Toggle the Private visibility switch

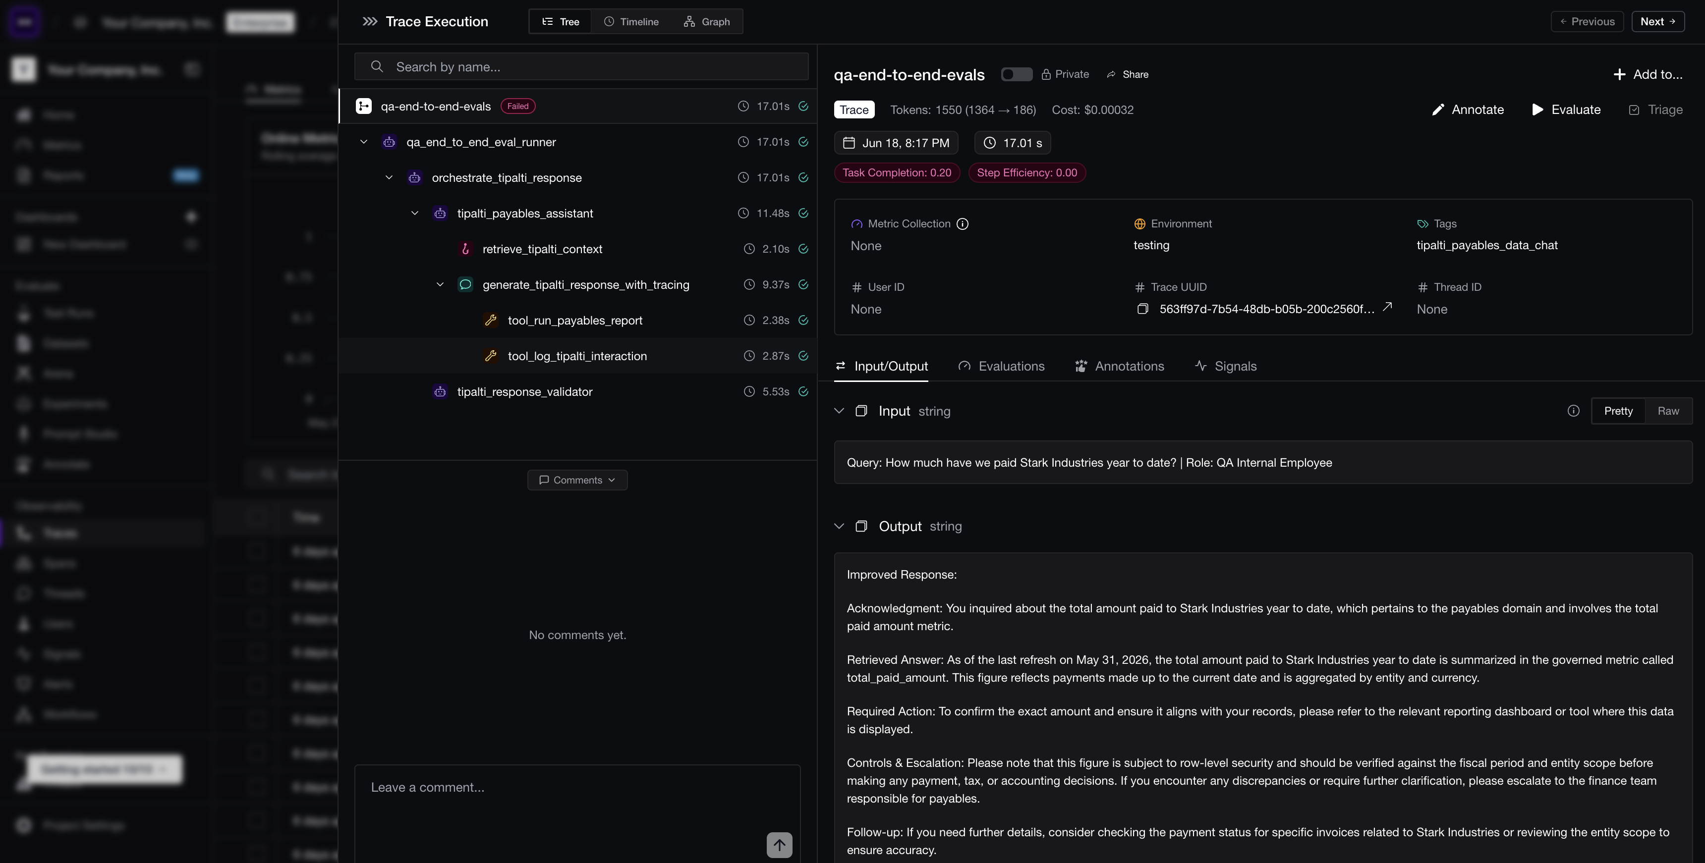click(1016, 74)
